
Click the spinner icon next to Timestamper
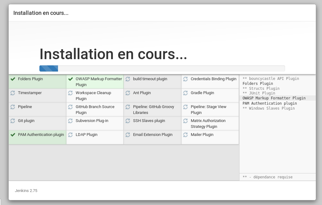tap(13, 93)
